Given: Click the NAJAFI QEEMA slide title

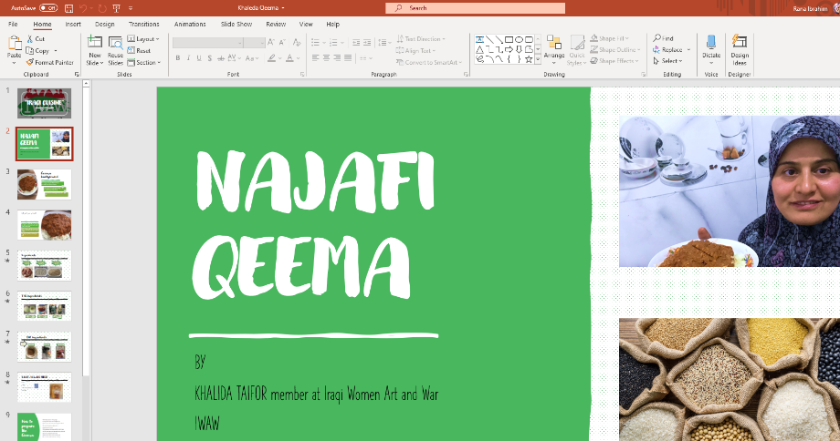Looking at the screenshot, I should point(315,223).
